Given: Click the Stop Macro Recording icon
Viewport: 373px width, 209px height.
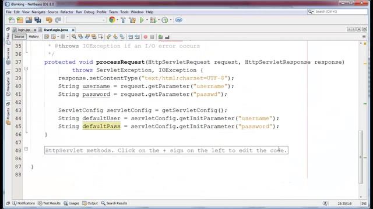Looking at the screenshot, I should click(152, 37).
